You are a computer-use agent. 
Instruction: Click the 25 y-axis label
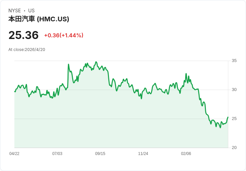234,119
